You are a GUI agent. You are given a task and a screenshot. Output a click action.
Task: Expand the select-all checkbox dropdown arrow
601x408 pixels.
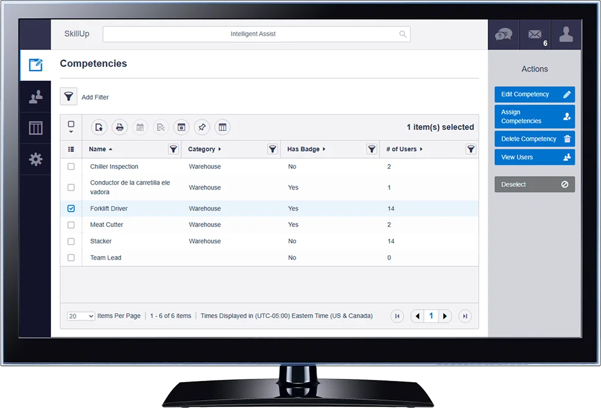pos(71,132)
